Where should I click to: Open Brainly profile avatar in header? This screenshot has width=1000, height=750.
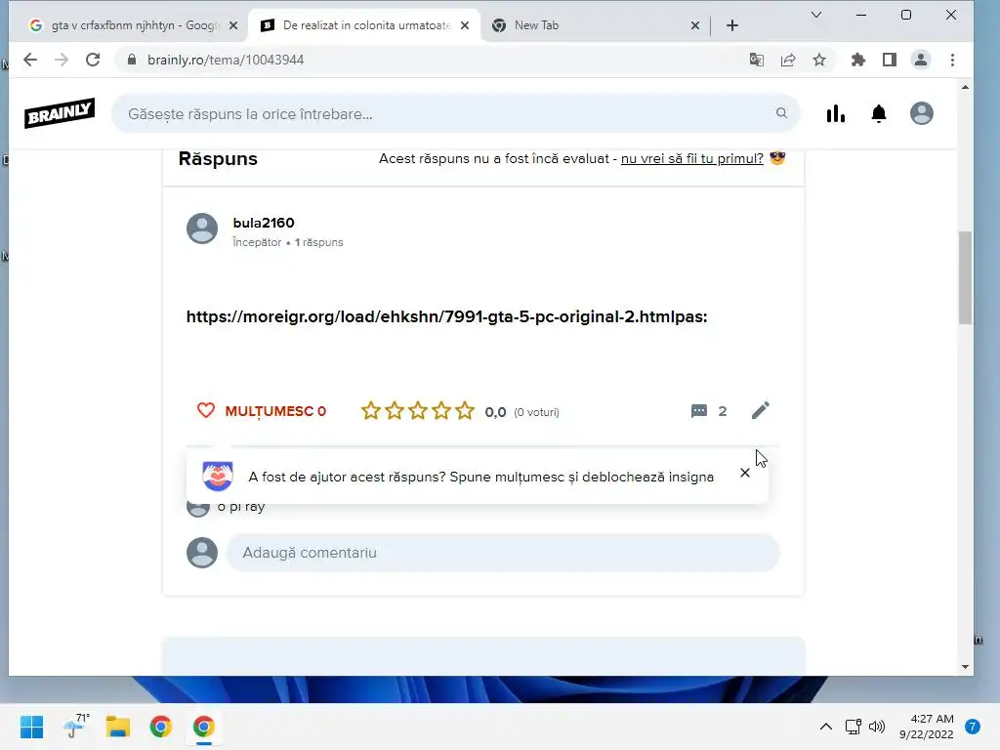922,113
